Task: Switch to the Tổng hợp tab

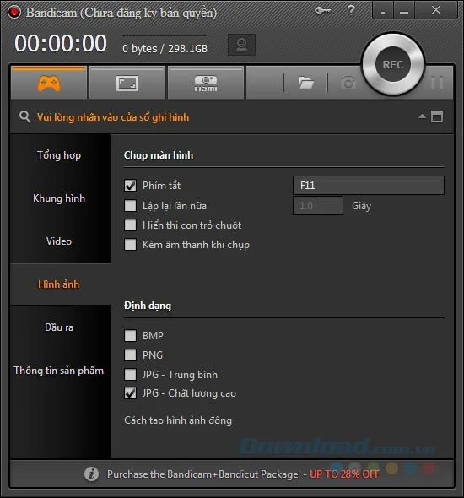Action: [59, 155]
